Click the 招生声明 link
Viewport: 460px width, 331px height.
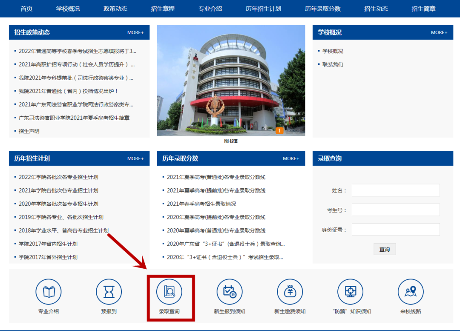[x=29, y=131]
